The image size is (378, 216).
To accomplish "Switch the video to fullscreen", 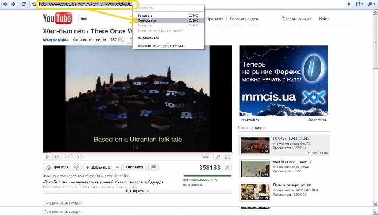I will pos(228,157).
